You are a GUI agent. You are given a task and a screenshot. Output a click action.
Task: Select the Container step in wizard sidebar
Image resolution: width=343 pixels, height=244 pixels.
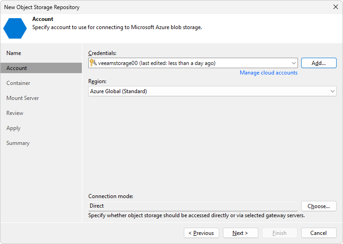18,83
